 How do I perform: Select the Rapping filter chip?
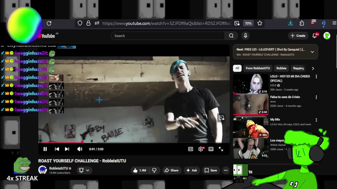click(299, 68)
